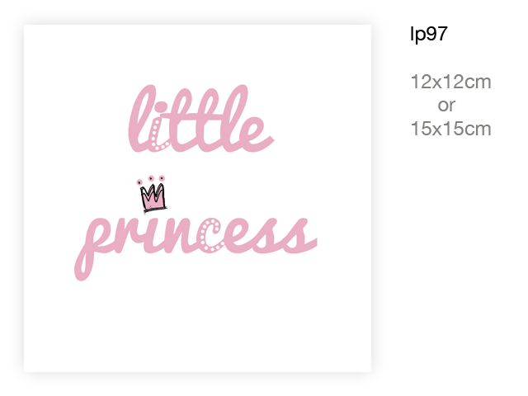528x396 pixels.
Task: Select the lp97 product code
Action: coord(429,34)
